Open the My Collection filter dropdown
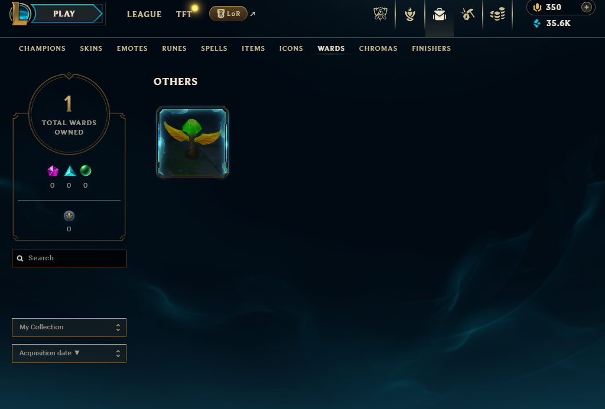605x409 pixels. 69,328
